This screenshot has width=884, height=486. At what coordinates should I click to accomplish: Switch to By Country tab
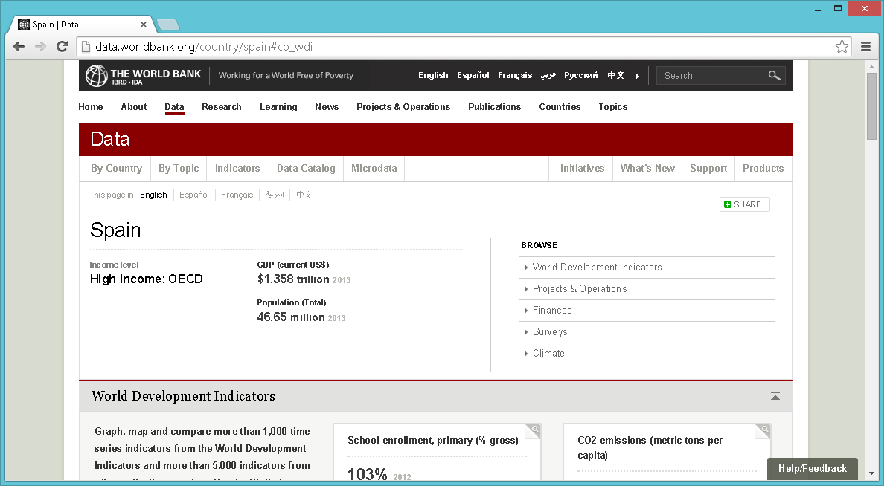[x=116, y=169]
